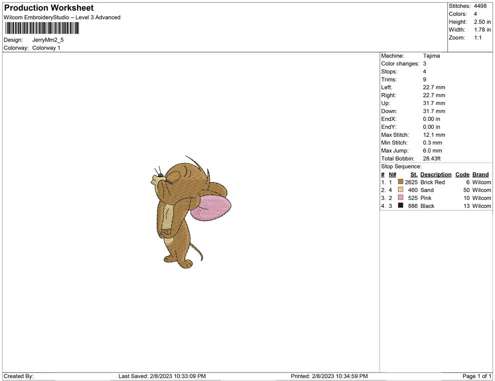Screen dimensions: 495x381
Task: Click the Machine value Tajima
Action: [431, 56]
